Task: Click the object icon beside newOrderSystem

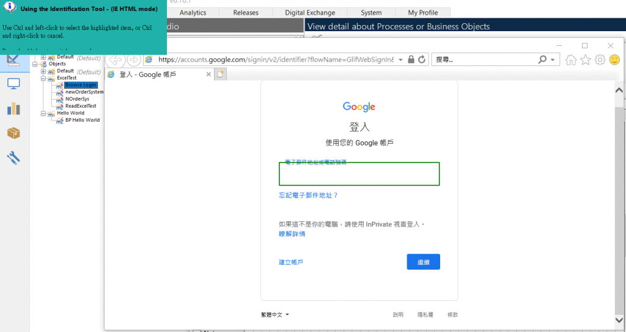Action: [59, 92]
